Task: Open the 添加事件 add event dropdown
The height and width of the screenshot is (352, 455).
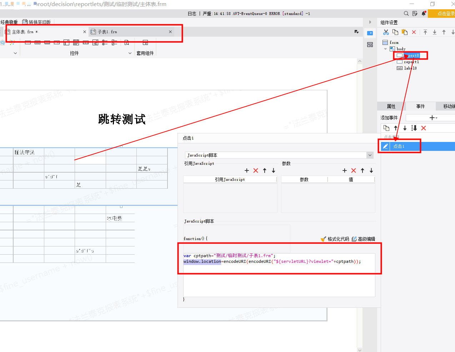Action: coord(433,118)
